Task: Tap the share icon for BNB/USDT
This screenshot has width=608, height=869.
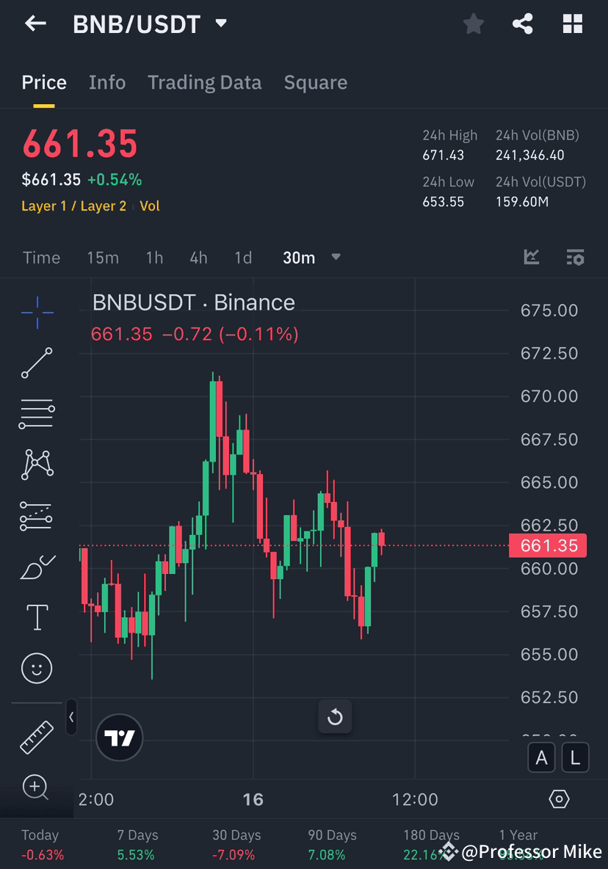Action: pos(523,23)
